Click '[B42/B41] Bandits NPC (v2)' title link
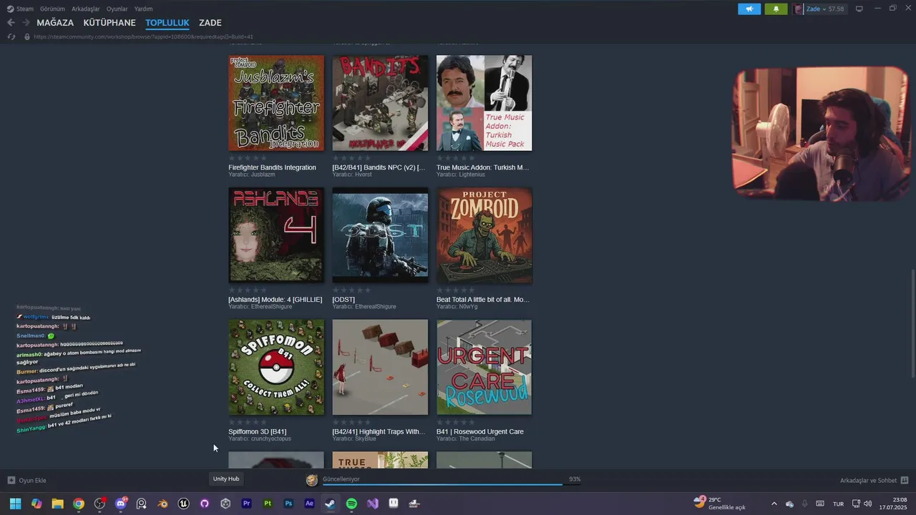This screenshot has height=515, width=916. tap(379, 167)
